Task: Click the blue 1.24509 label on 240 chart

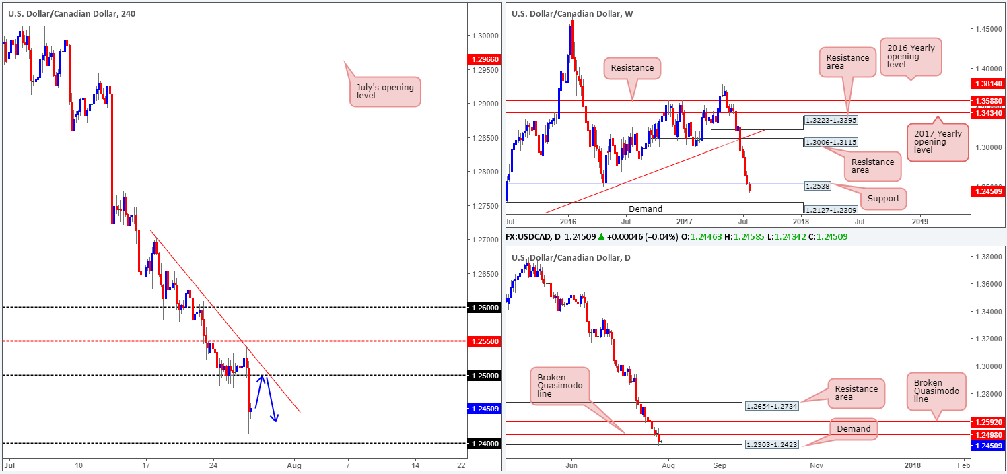Action: (x=483, y=408)
